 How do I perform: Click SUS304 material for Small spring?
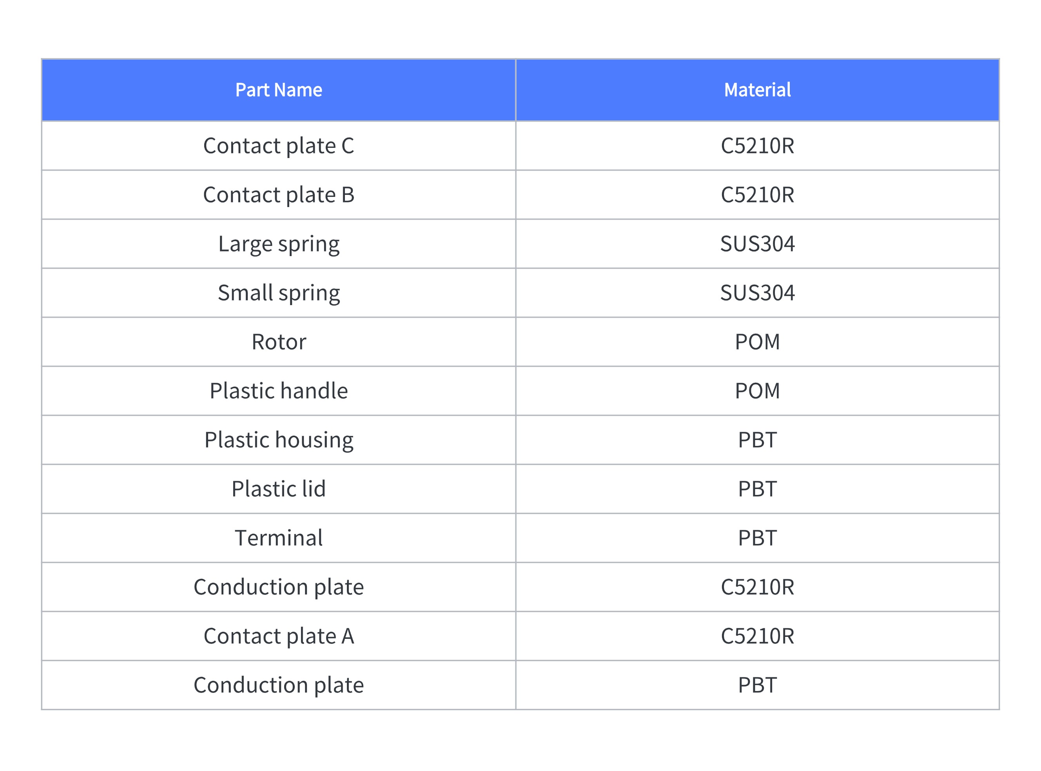(757, 293)
